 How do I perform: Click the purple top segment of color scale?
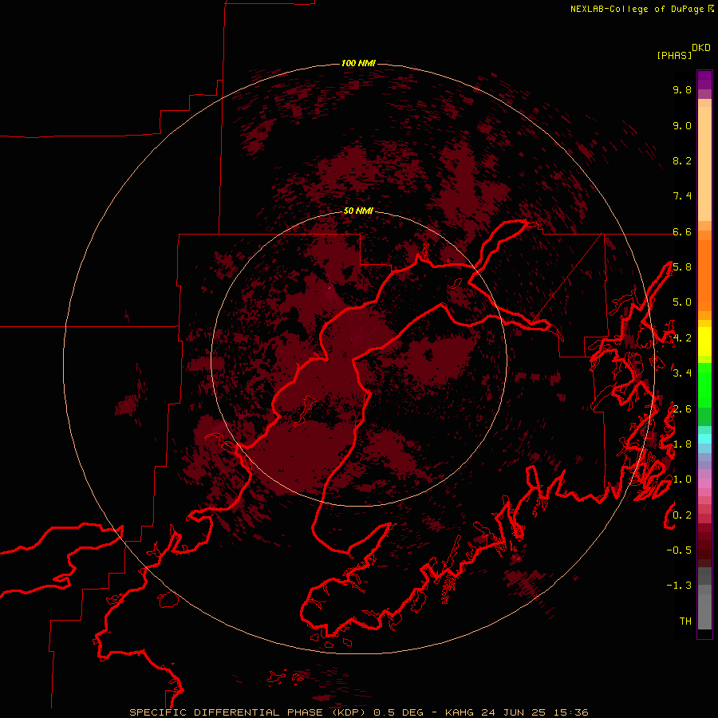pos(704,80)
